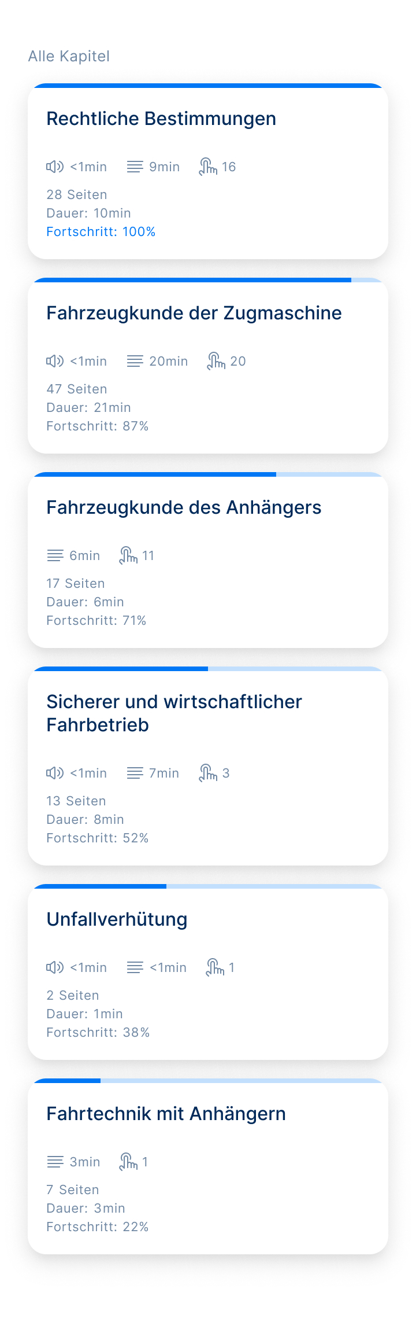This screenshot has width=416, height=1333.
Task: Select the Fahrzeugkunde des Anhängers chapter title
Action: click(x=184, y=507)
